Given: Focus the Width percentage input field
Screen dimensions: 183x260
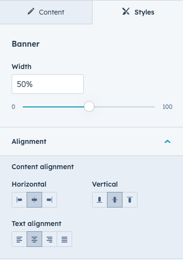Looking at the screenshot, I should tap(47, 84).
